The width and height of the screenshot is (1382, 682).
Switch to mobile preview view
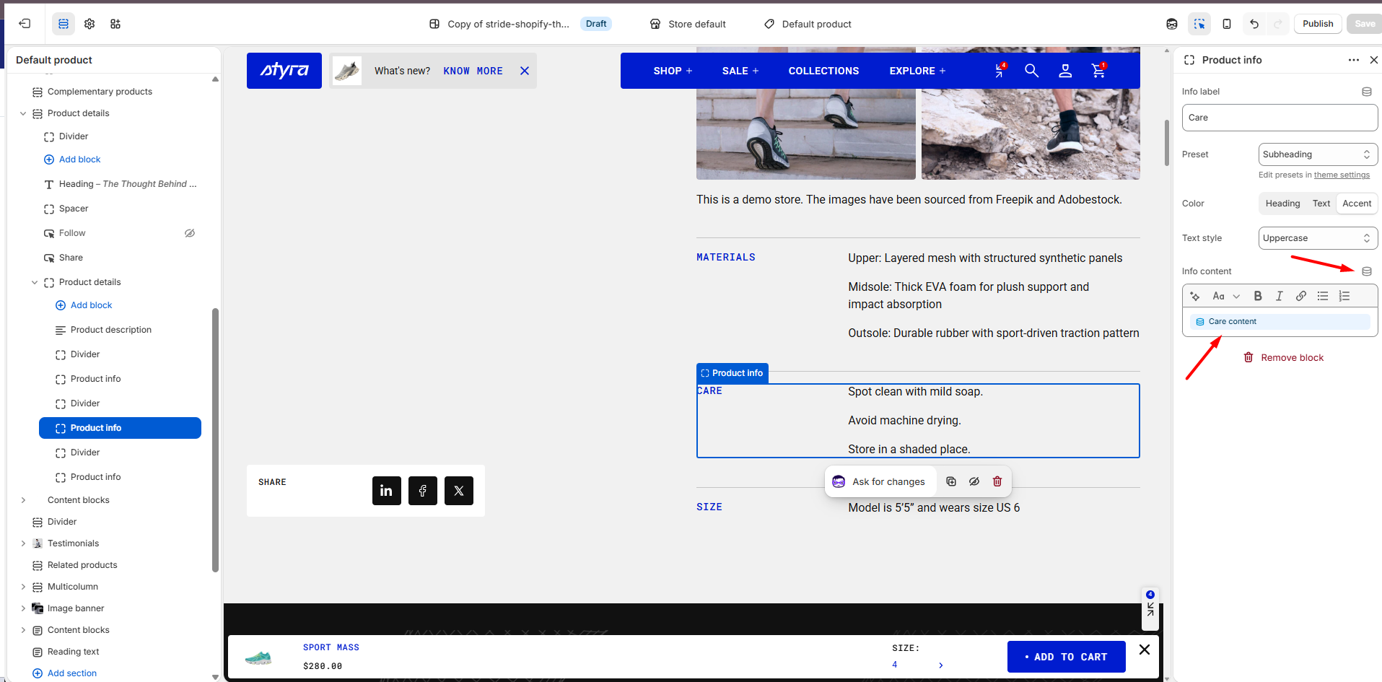click(1227, 24)
